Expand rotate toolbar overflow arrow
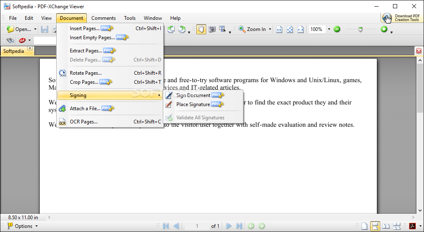424x232 pixels. (189, 32)
